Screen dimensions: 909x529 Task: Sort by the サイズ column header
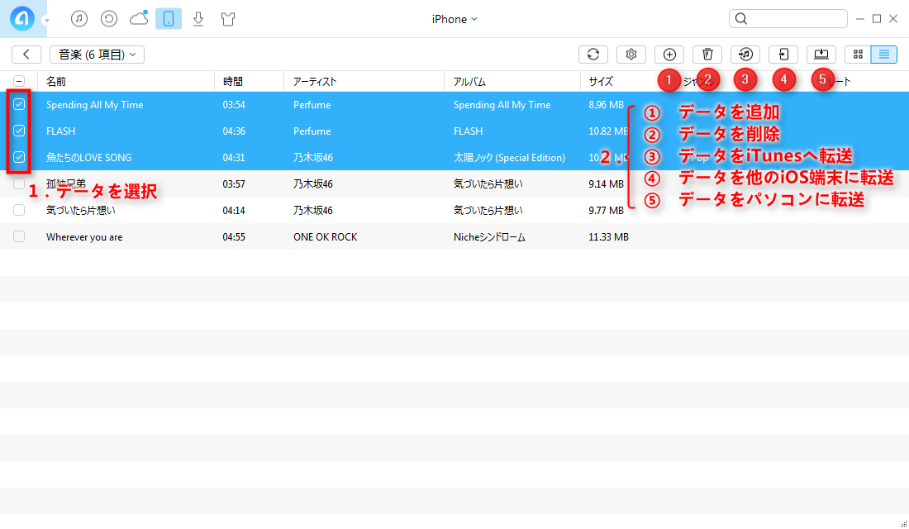601,81
